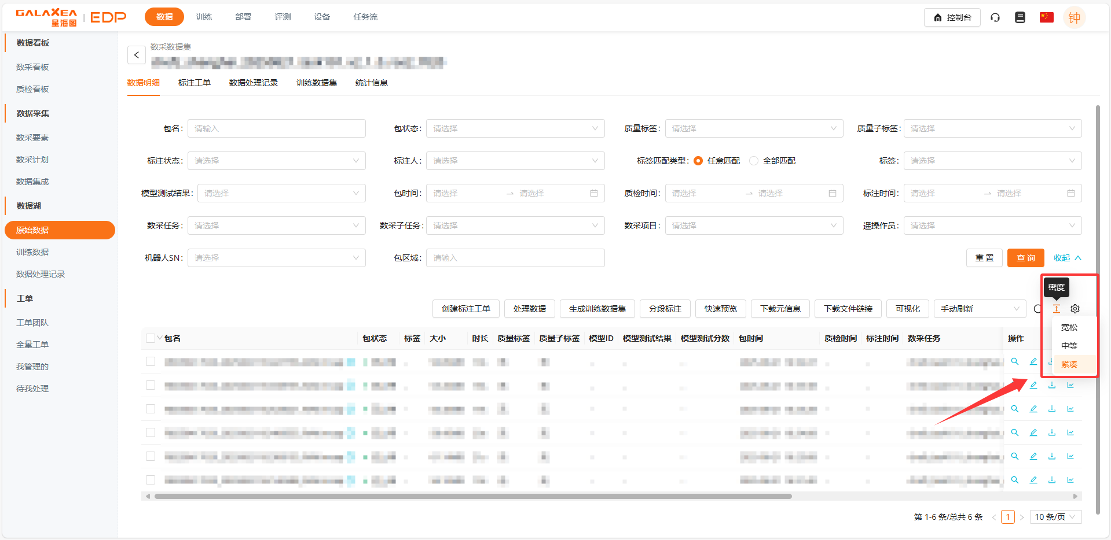This screenshot has height=540, width=1111.
Task: Select the 全部匹配 radio button
Action: point(754,161)
